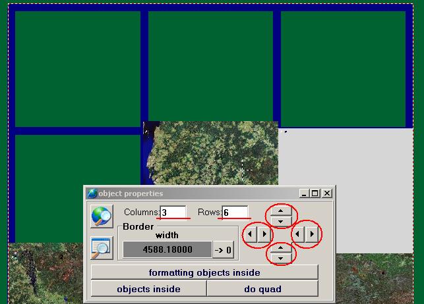Viewport: 424px width, 304px height.
Task: Click the window magnifier icon button
Action: 102,247
